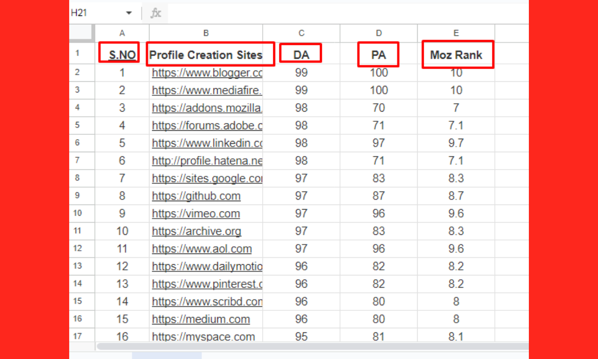This screenshot has height=359, width=598.
Task: Select Moz Rank 8.7 in github row
Action: (x=456, y=196)
